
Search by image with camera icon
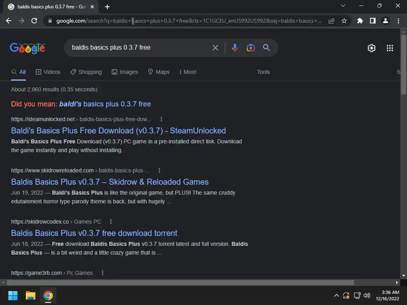tap(250, 48)
